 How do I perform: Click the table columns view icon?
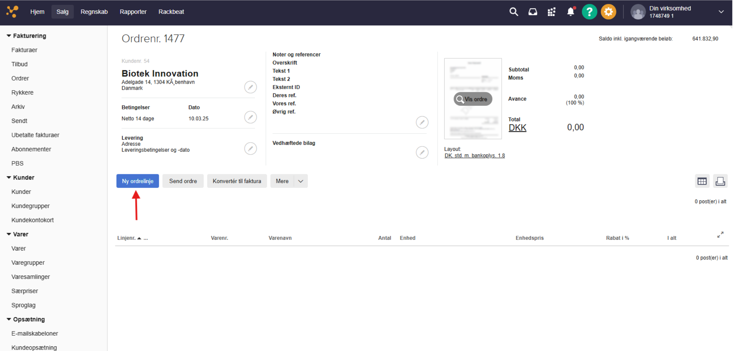(x=702, y=181)
